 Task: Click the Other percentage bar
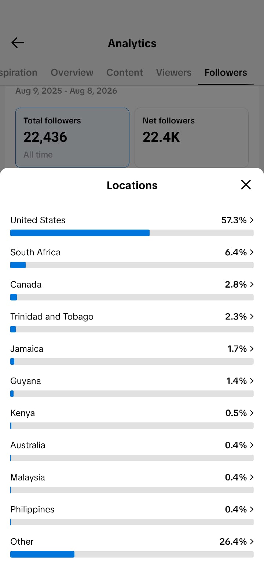tap(132, 554)
